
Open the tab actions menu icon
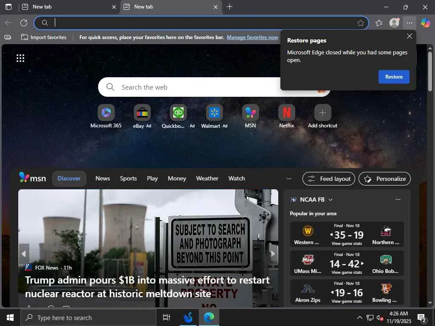pos(8,7)
